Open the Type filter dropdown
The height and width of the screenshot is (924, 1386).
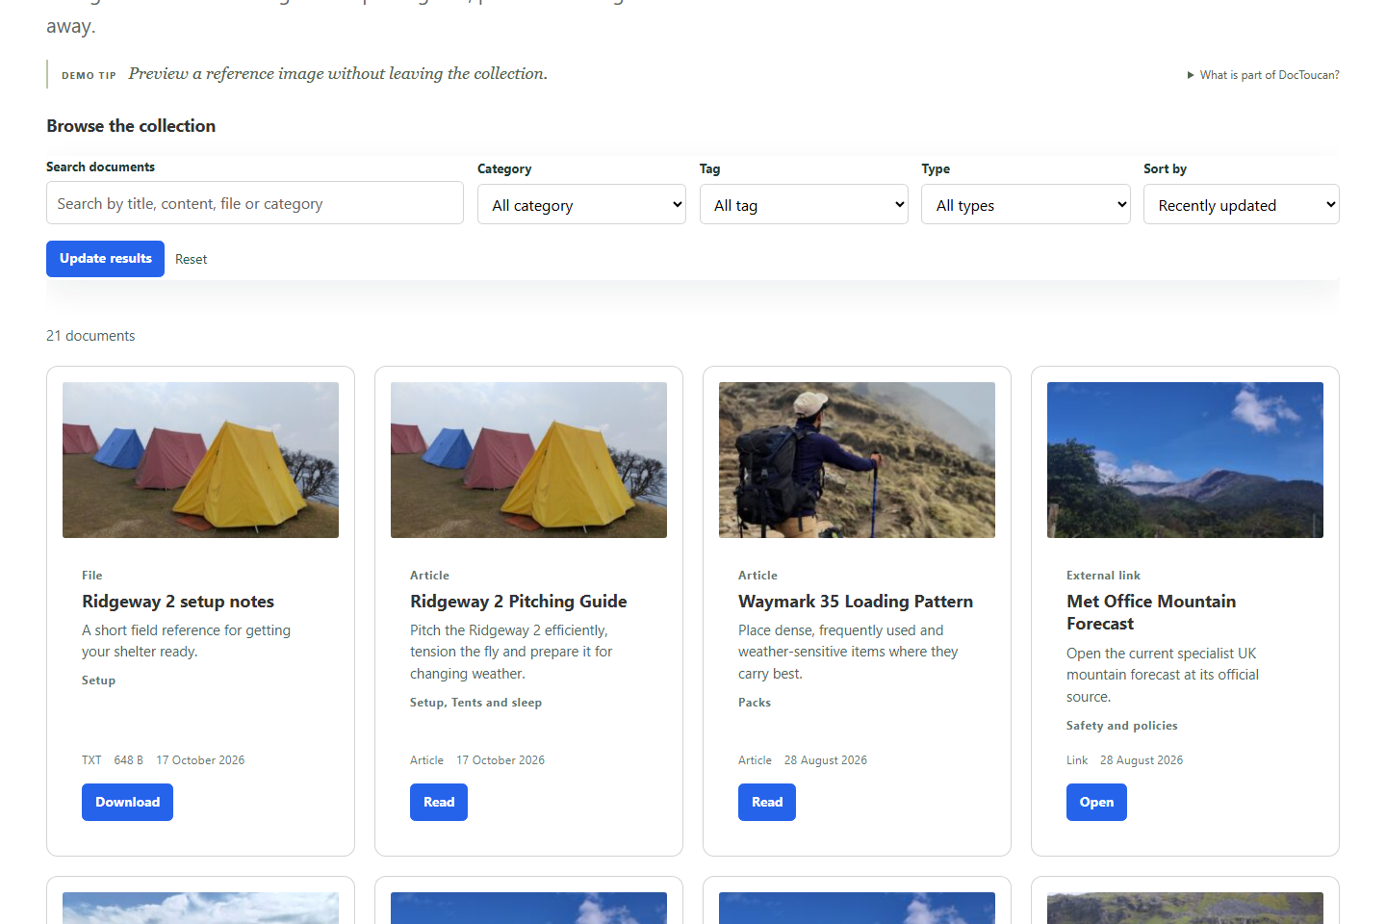(x=1026, y=205)
